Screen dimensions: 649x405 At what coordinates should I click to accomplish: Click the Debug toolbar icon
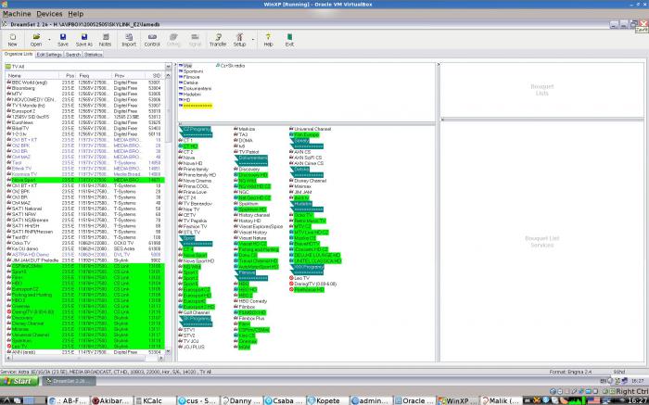tap(173, 40)
